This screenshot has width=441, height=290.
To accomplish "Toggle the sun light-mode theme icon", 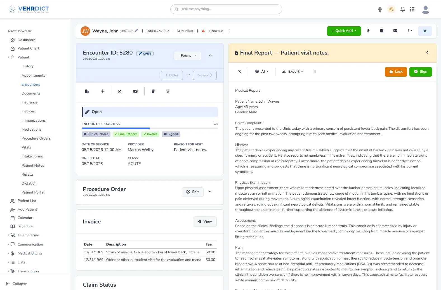I will (x=391, y=9).
